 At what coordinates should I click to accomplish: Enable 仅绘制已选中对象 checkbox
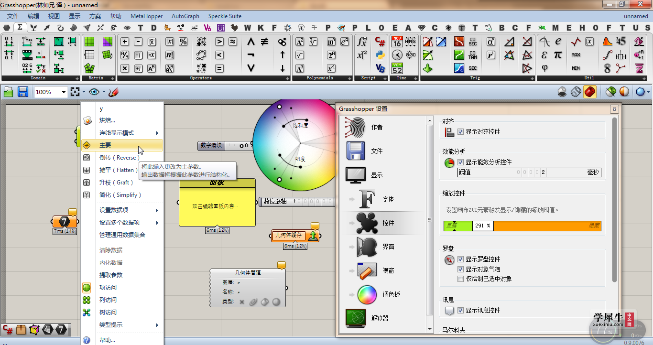tap(460, 279)
